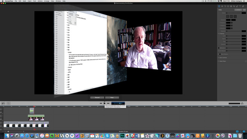Open the Media Library inspector tab
Image resolution: width=247 pixels, height=139 pixels.
pos(243,6)
